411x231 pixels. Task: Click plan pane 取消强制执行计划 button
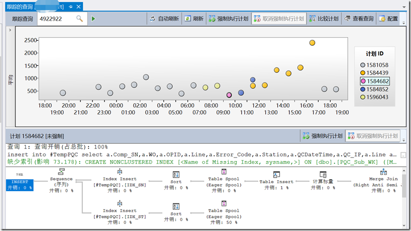(373, 136)
